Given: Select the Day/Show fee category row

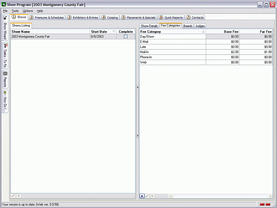Looking at the screenshot, I should click(206, 37).
